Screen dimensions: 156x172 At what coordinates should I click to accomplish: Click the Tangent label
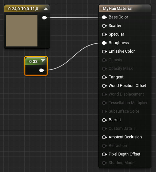coord(116,77)
